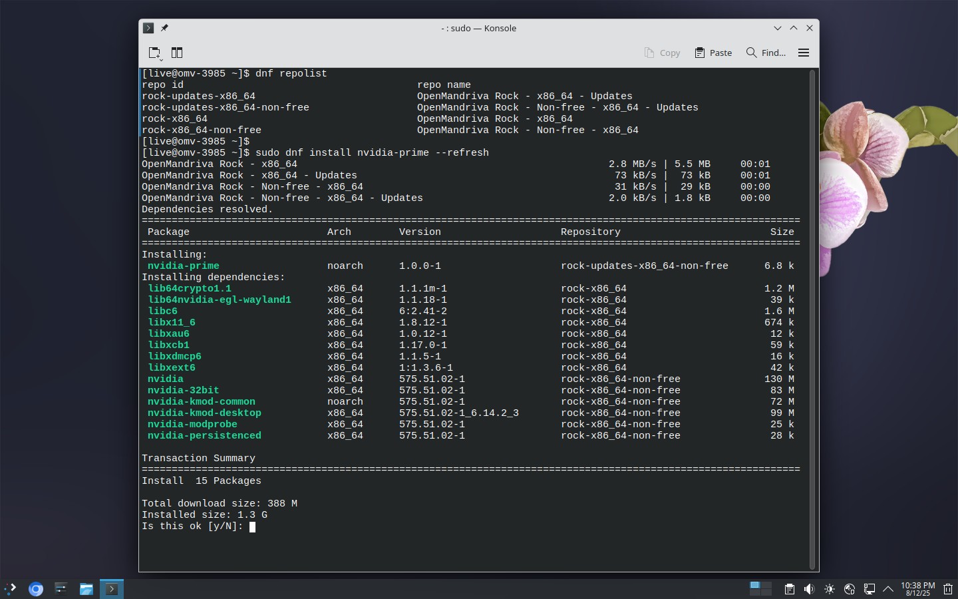Toggle pin window on all desktops
Viewport: 958px width, 599px height.
[164, 28]
